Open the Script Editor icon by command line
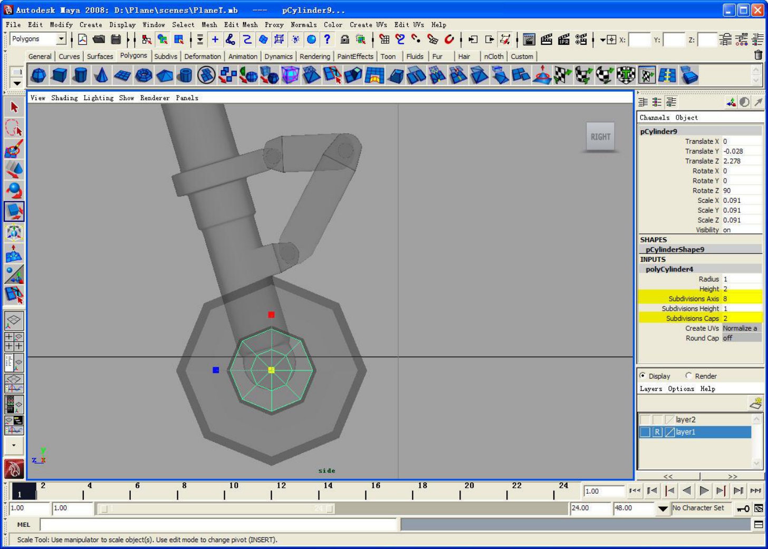768x549 pixels. [x=759, y=525]
